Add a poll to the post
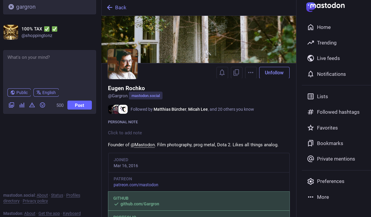This screenshot has height=217, width=371. [x=22, y=105]
